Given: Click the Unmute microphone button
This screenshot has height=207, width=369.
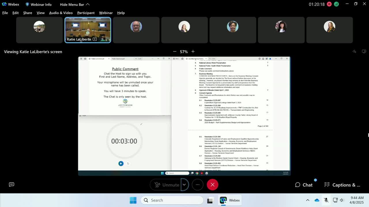Looking at the screenshot, I should (x=167, y=185).
